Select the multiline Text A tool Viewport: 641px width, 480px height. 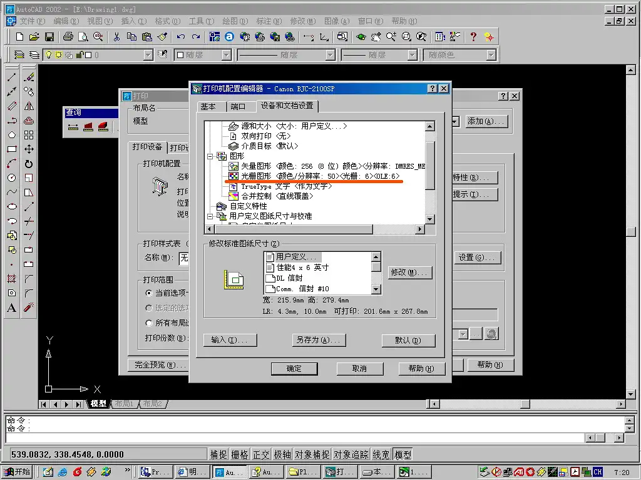12,307
